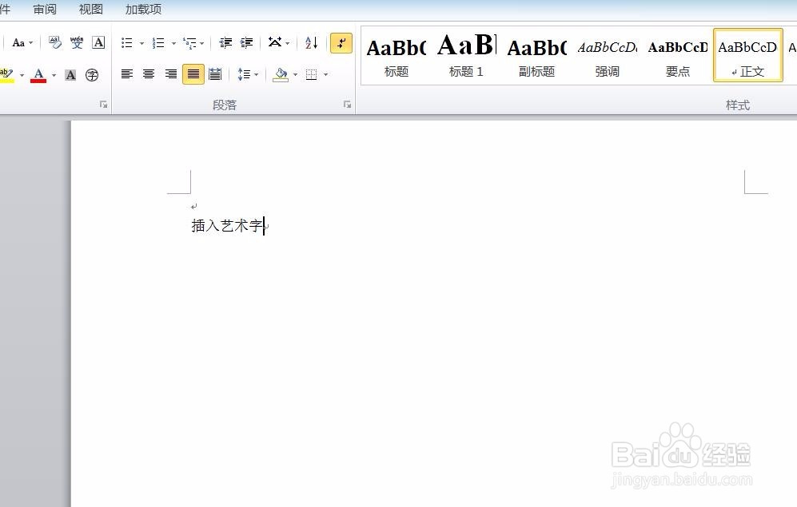Viewport: 797px width, 507px height.
Task: Open the 段落 dialog box launcher
Action: [347, 105]
